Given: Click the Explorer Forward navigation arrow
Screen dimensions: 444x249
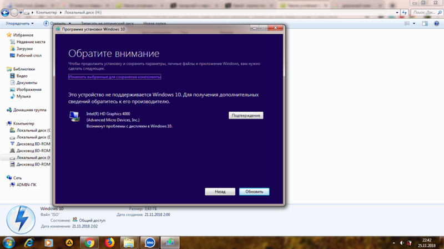Looking at the screenshot, I should [x=14, y=12].
